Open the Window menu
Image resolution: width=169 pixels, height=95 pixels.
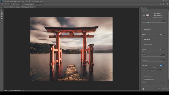(x=37, y=1)
